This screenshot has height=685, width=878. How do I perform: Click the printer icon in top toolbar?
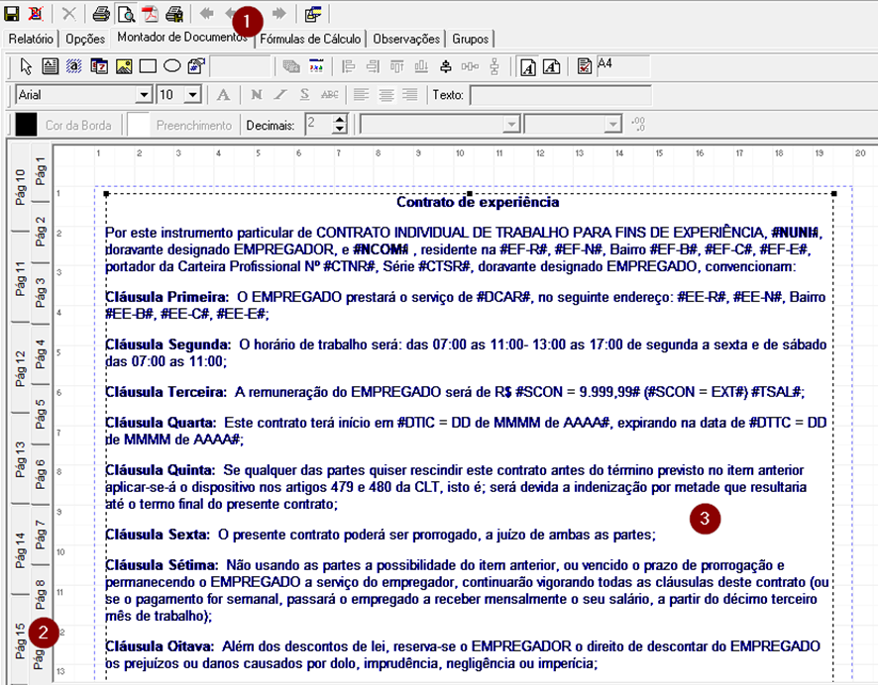pos(101,14)
